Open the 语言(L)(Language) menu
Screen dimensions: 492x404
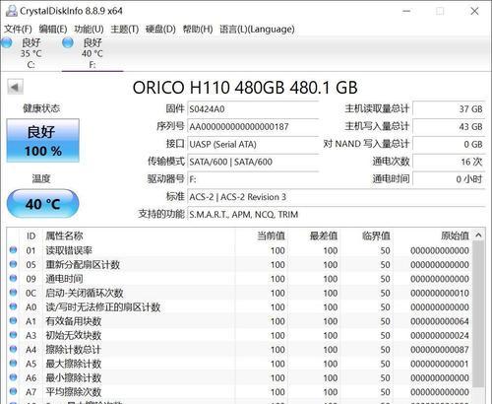coord(257,30)
